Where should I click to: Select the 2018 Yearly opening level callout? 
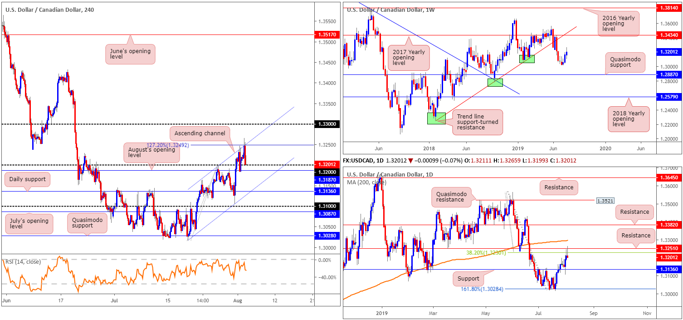[629, 119]
